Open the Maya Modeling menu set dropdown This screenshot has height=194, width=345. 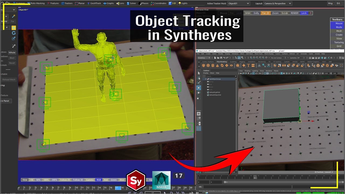tap(204, 58)
